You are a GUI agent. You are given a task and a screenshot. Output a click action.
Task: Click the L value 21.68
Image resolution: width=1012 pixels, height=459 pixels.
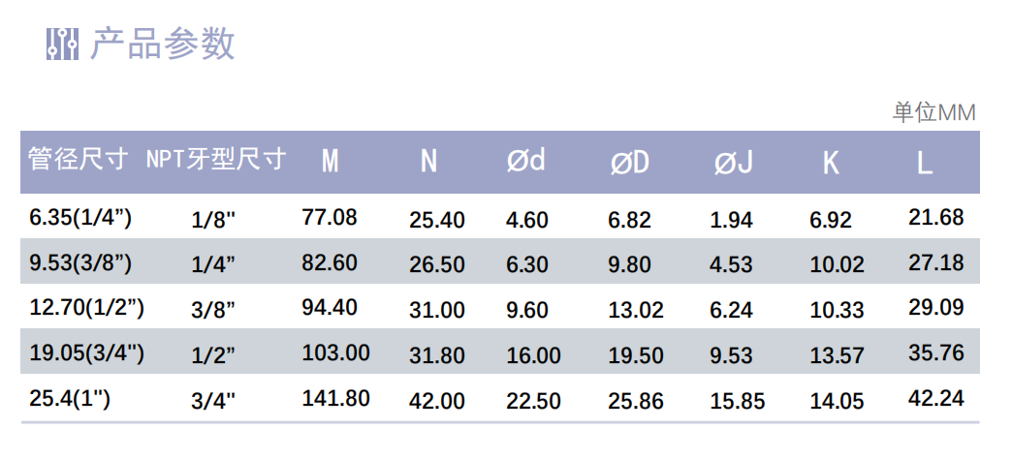coord(935,217)
